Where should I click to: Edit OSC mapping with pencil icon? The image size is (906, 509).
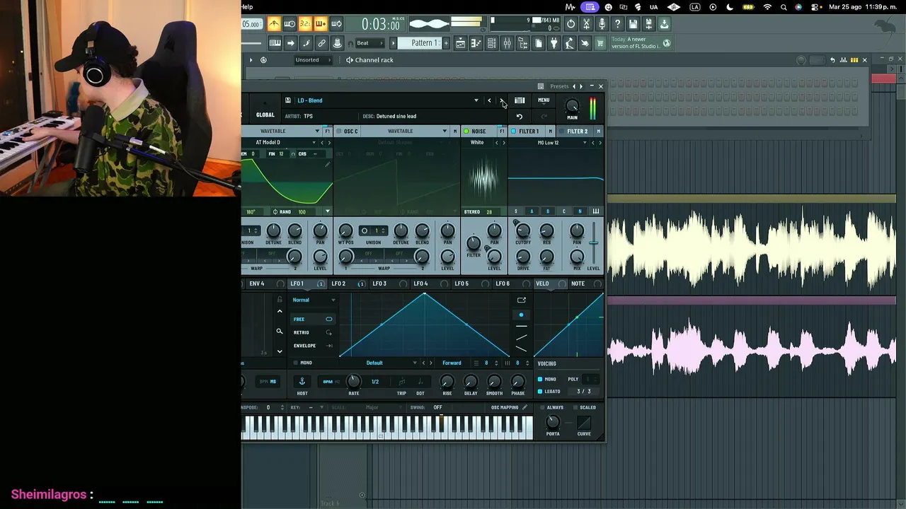pyautogui.click(x=524, y=407)
